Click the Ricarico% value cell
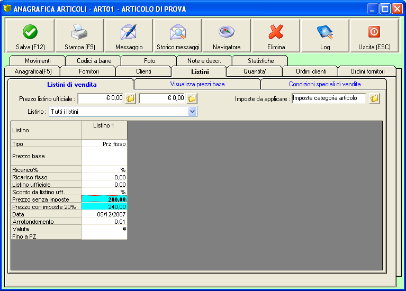Image resolution: width=406 pixels, height=291 pixels. (104, 170)
